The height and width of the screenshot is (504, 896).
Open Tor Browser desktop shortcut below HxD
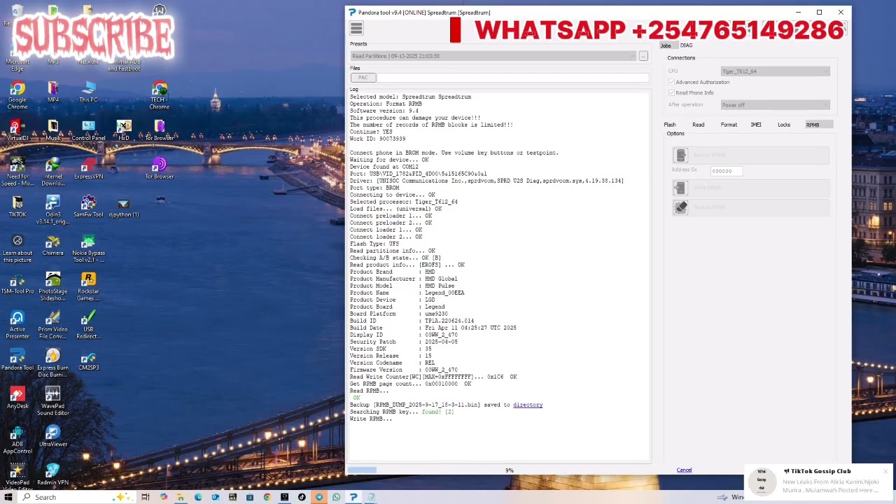[159, 169]
